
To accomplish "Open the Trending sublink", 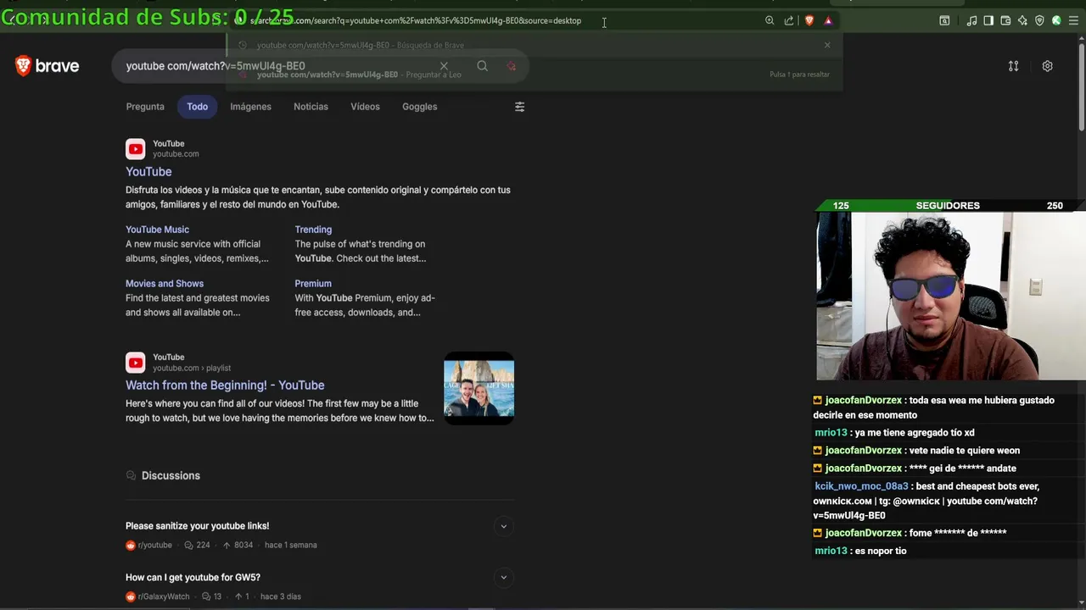I will pyautogui.click(x=313, y=230).
